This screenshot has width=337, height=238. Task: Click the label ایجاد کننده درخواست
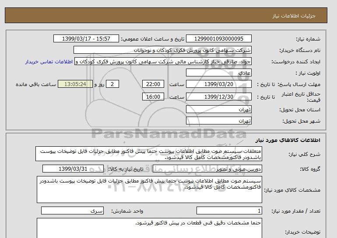pos(296,62)
